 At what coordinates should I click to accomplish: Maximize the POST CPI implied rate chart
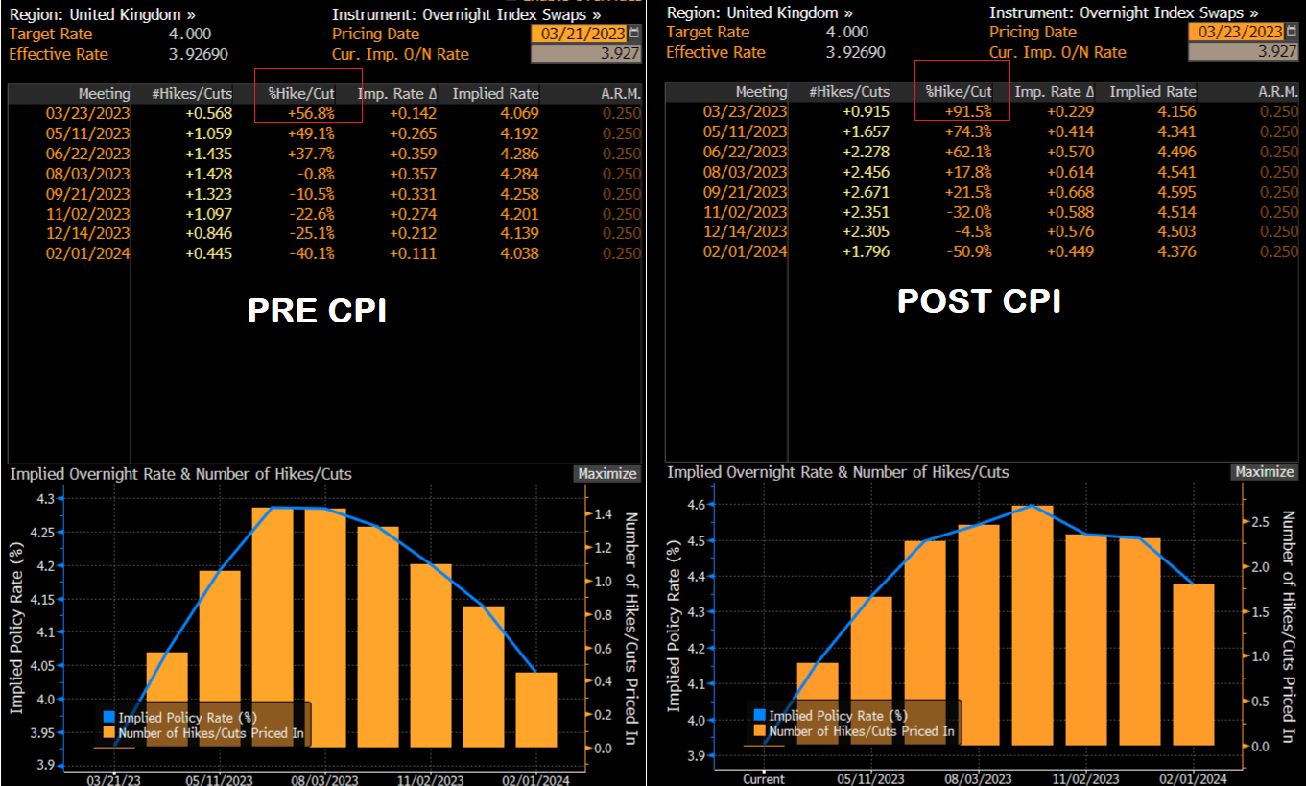pyautogui.click(x=1264, y=472)
